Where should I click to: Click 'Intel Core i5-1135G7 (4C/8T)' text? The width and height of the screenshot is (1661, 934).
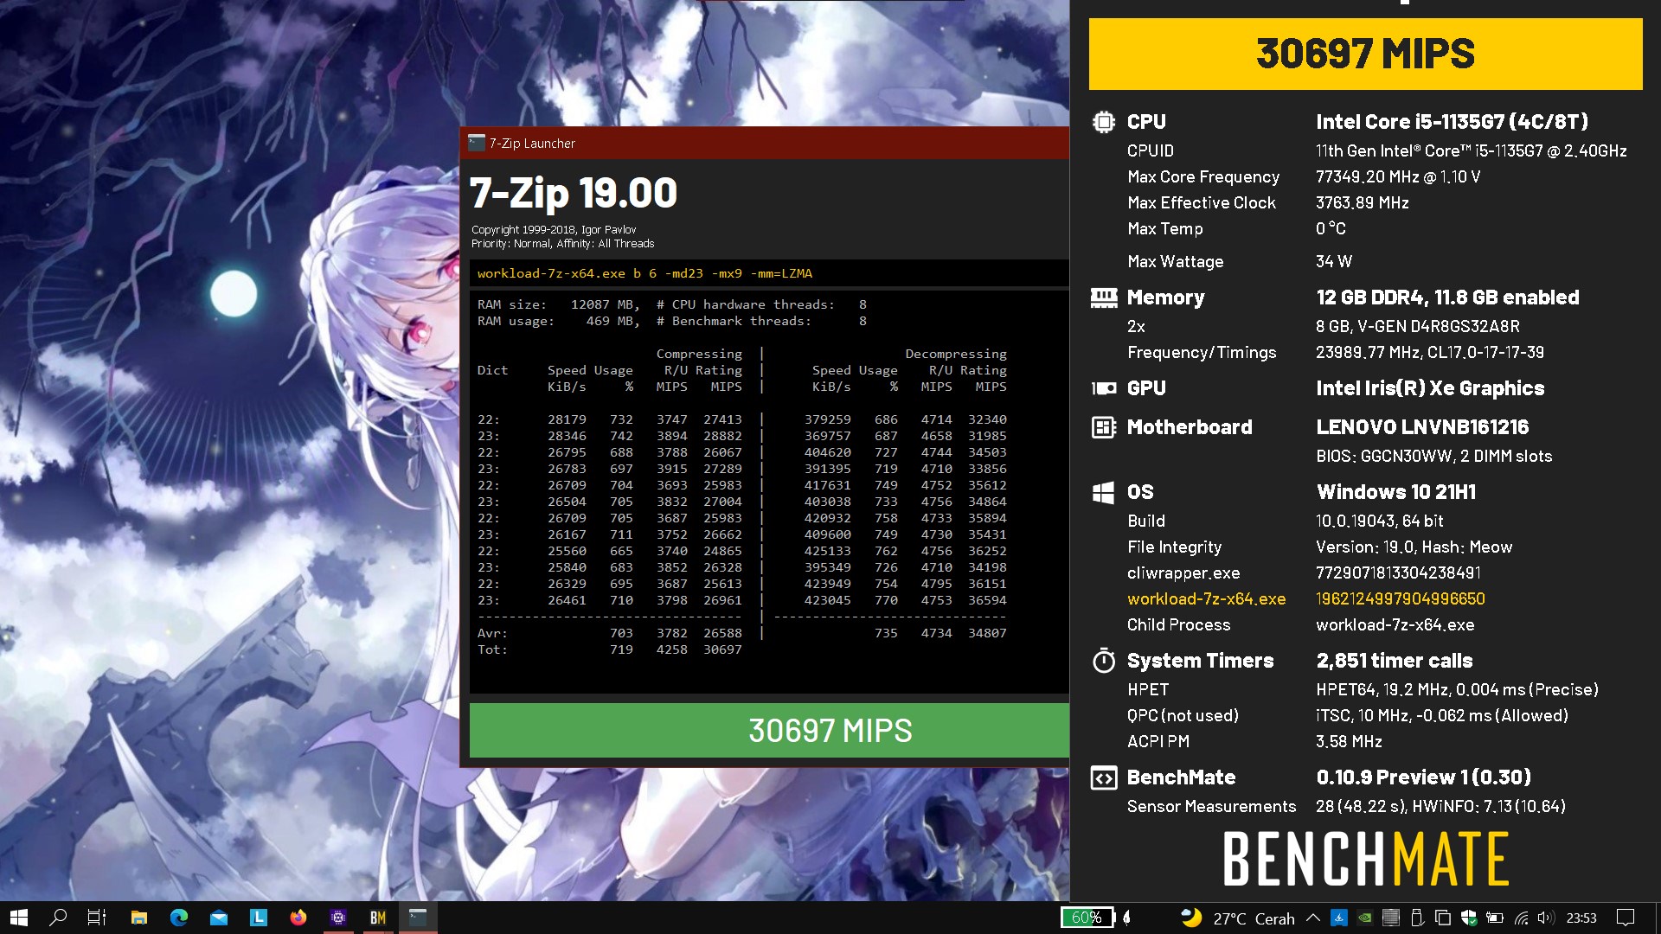tap(1452, 122)
